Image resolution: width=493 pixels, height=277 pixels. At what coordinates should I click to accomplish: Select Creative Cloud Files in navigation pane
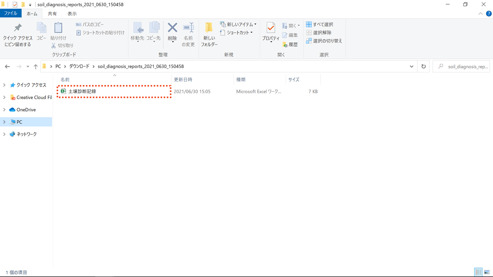[31, 97]
